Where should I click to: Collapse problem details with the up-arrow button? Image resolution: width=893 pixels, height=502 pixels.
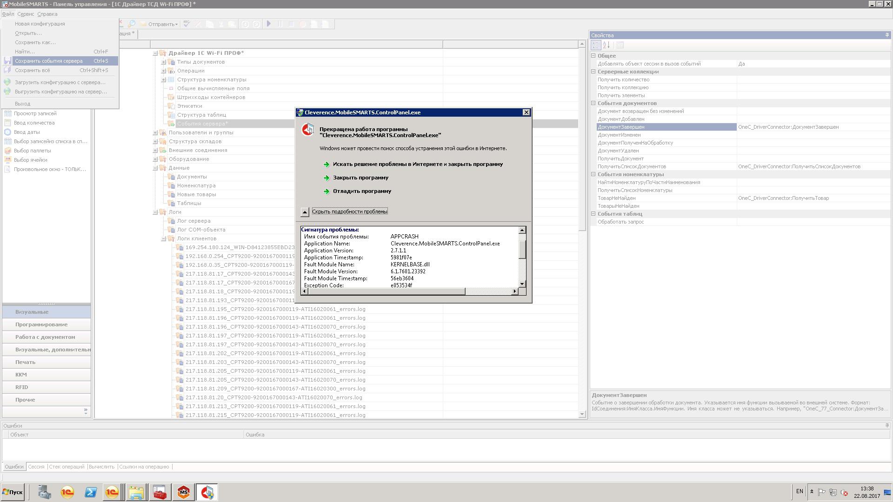point(305,212)
